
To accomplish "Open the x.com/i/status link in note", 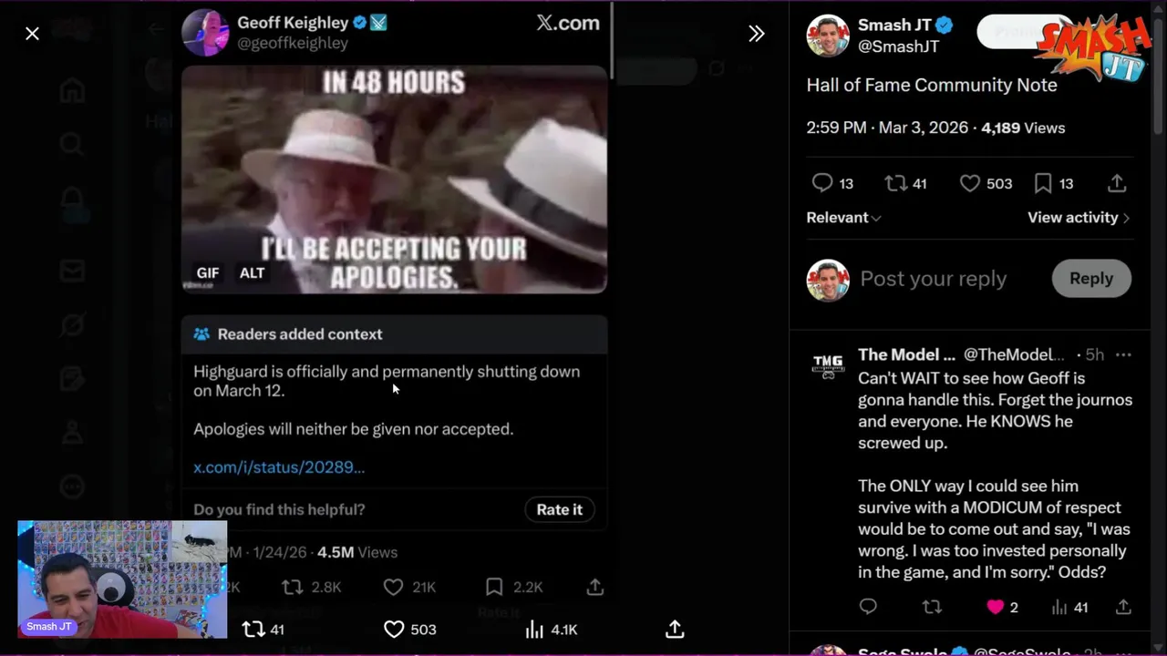I will 279,467.
